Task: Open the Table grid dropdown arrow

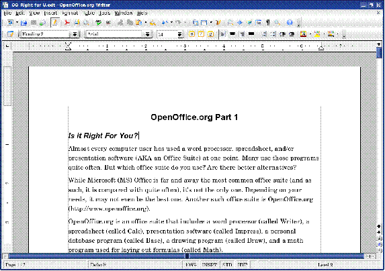Action: click(211, 23)
